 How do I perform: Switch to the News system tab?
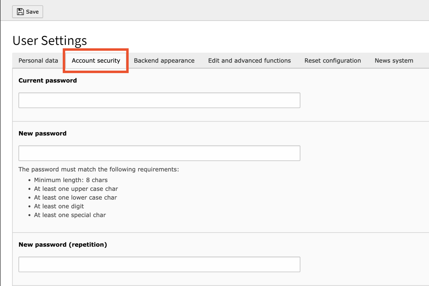pos(394,61)
